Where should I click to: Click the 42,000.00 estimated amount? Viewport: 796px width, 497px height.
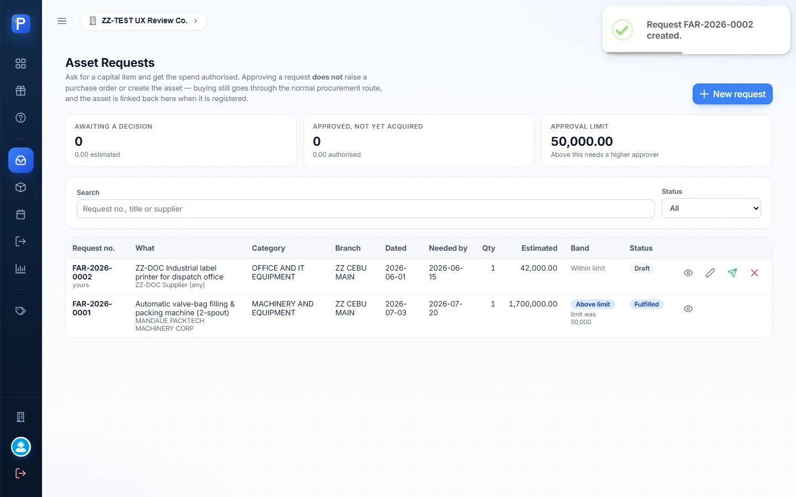pos(539,268)
